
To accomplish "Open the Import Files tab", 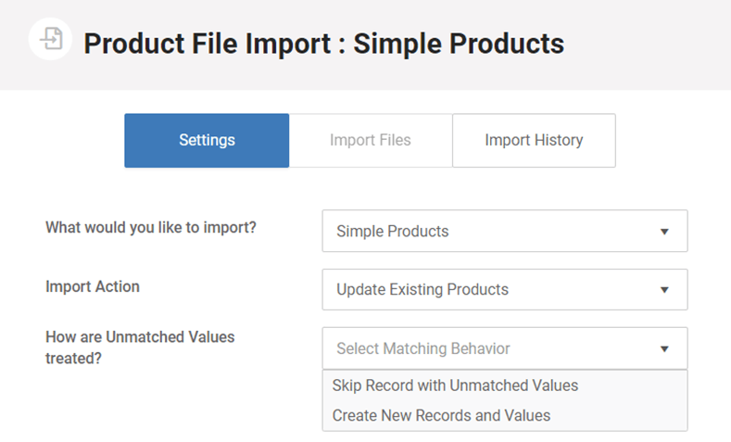I will pos(371,140).
